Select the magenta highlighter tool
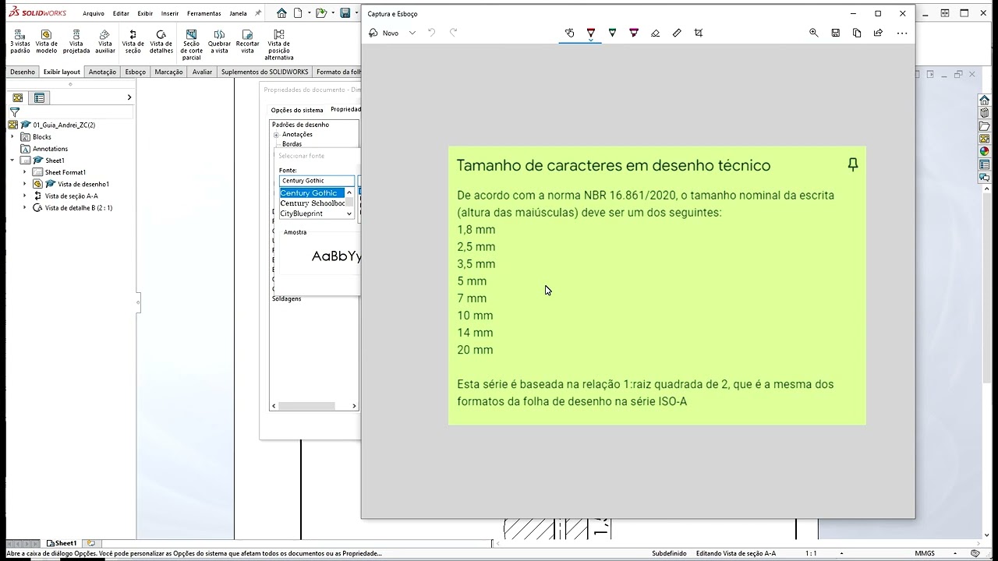998x561 pixels. click(634, 33)
